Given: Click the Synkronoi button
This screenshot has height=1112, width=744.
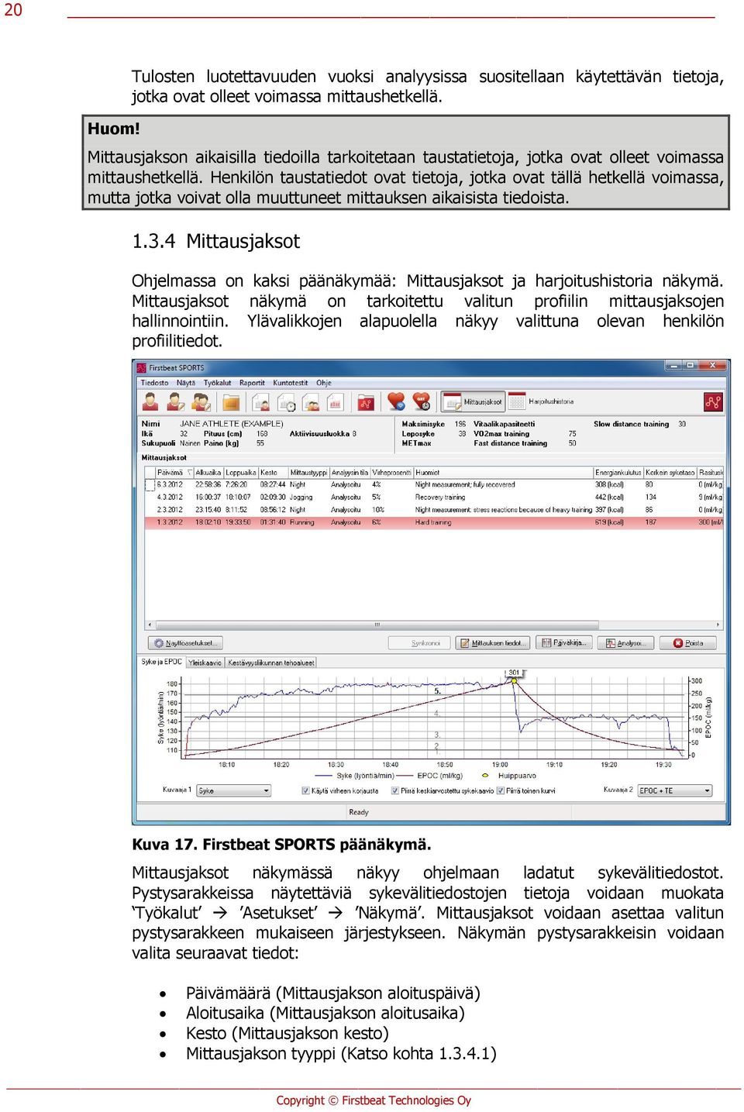Looking at the screenshot, I should pos(418,643).
